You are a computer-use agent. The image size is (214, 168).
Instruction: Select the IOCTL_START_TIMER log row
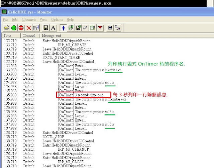108,58
